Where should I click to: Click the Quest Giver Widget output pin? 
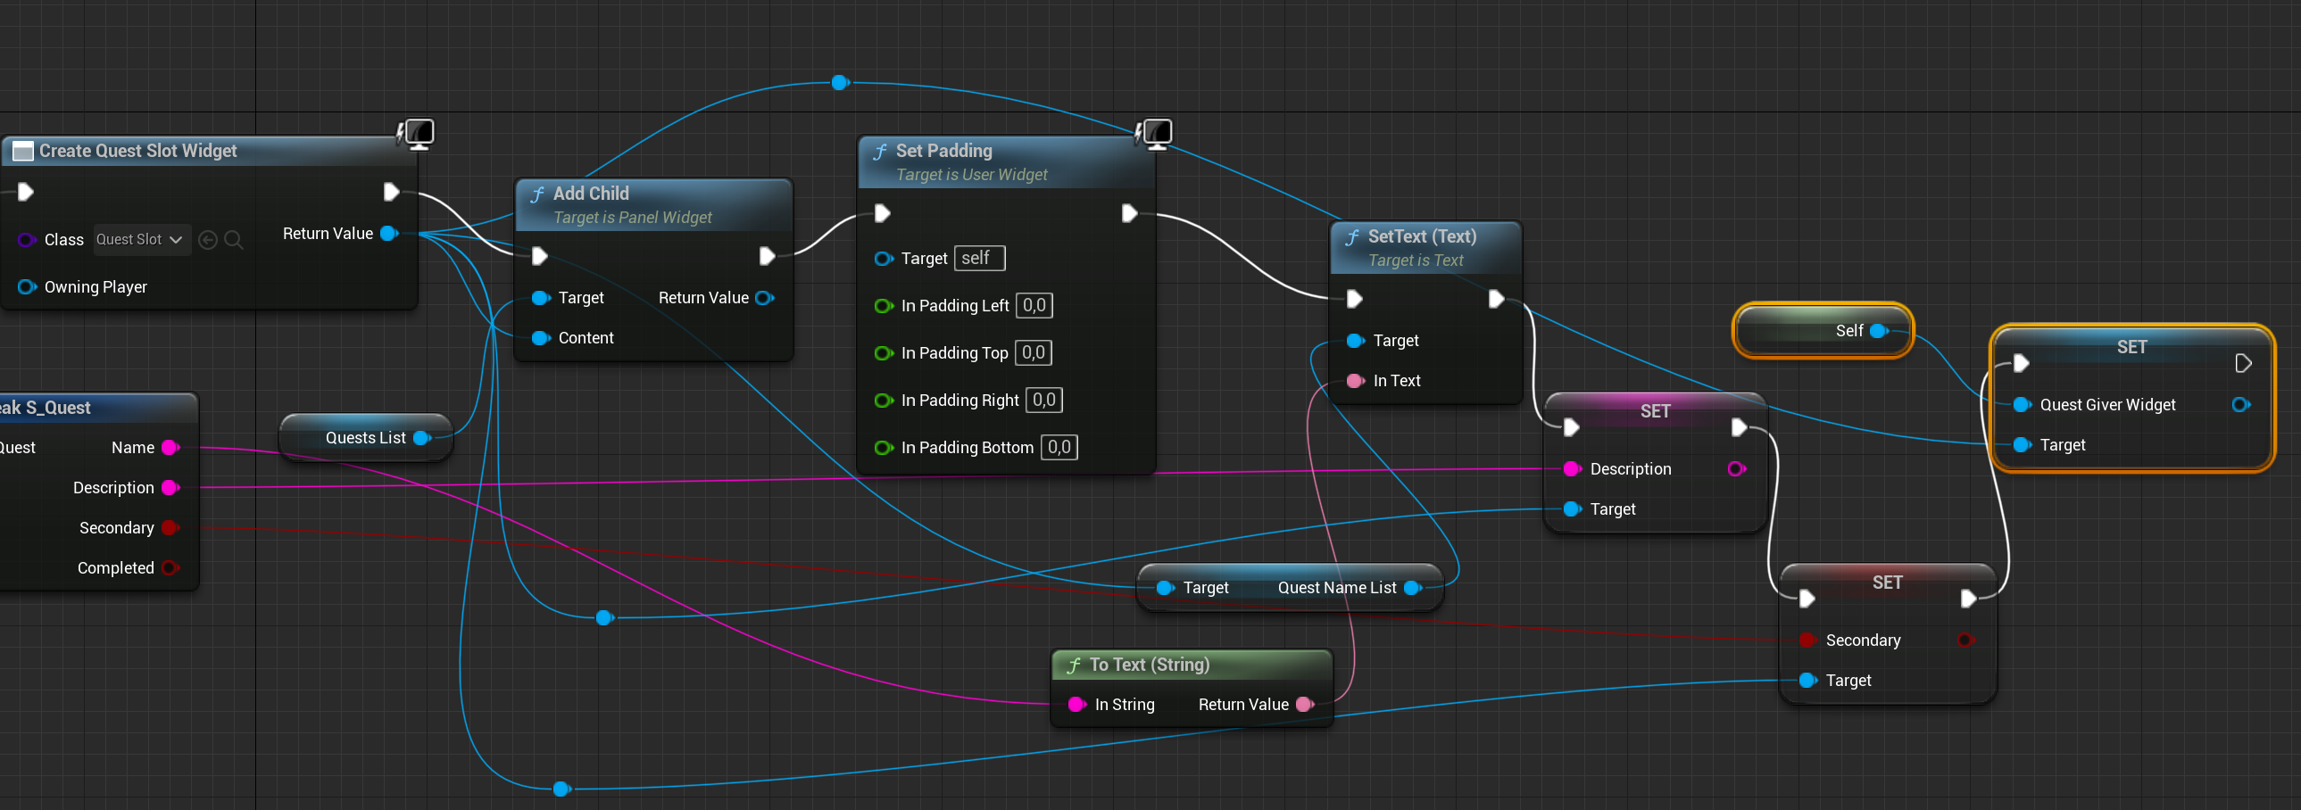point(2240,404)
